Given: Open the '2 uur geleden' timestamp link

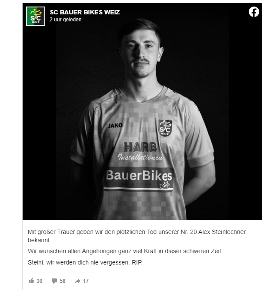Looking at the screenshot, I should click(x=66, y=20).
